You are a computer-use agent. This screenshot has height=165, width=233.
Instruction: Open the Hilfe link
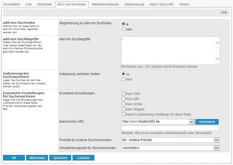pos(224,12)
